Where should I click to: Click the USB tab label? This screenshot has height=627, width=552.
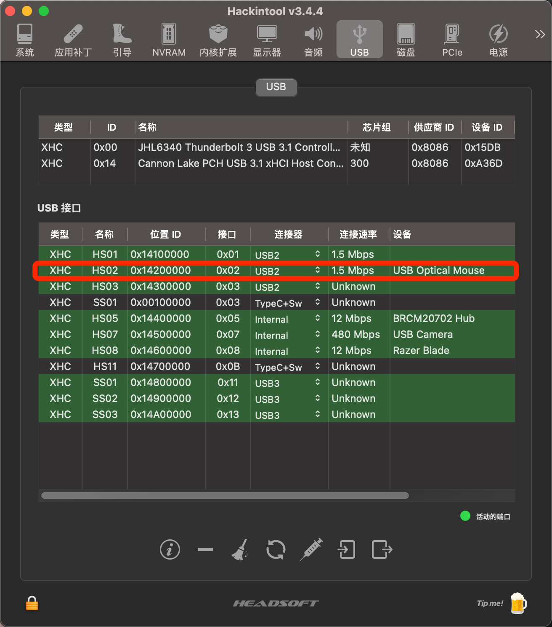[276, 87]
